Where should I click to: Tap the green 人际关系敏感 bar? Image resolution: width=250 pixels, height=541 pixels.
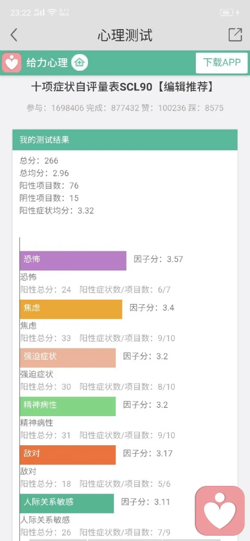pyautogui.click(x=67, y=504)
